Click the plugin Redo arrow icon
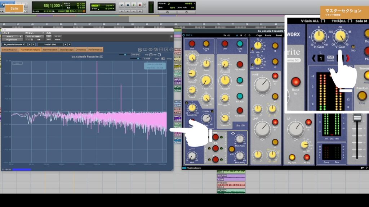 228,36
